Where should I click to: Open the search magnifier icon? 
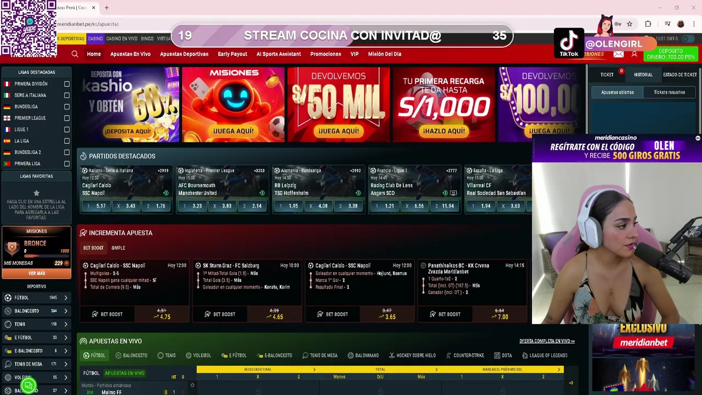[x=75, y=54]
